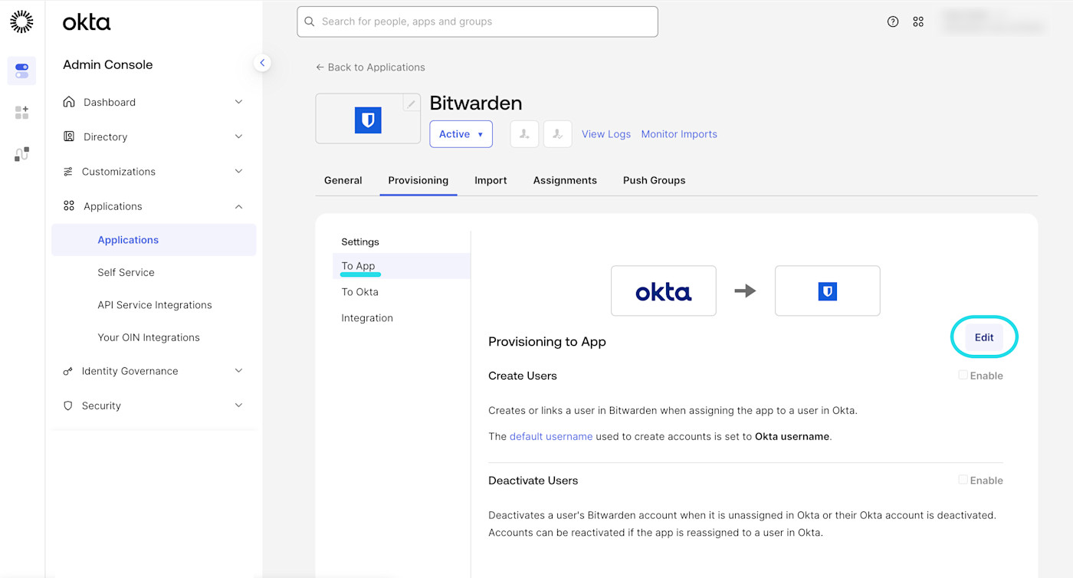Collapse sidebar with the chevron arrow button

[262, 64]
